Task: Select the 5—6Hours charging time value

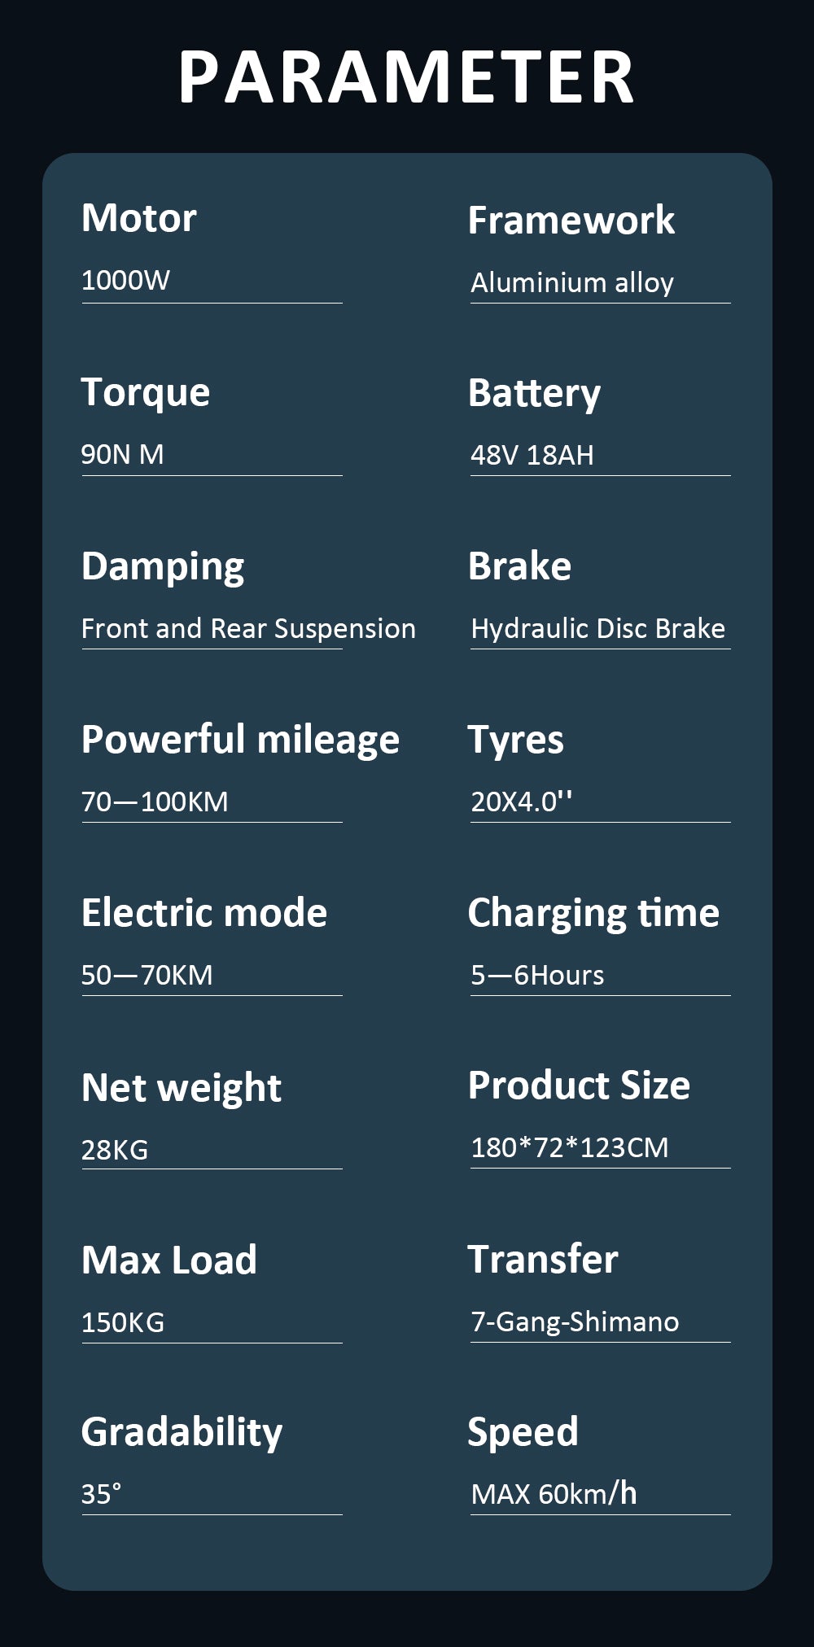Action: pos(537,975)
